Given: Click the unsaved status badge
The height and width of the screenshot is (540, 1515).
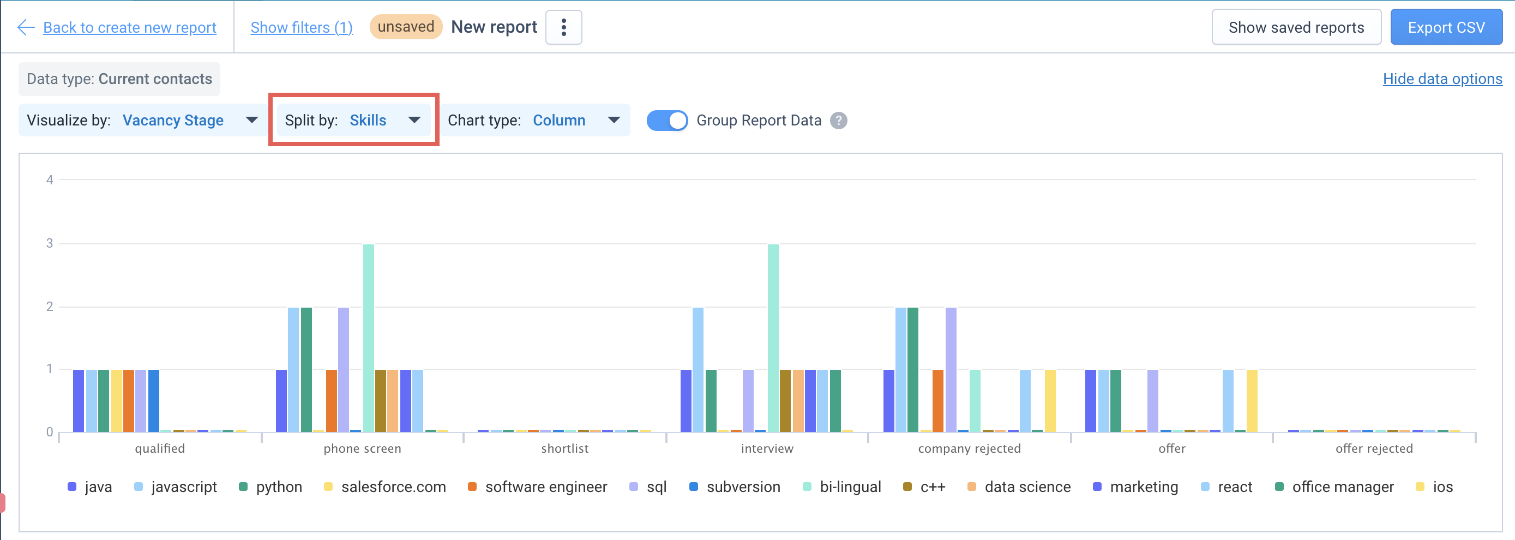Looking at the screenshot, I should 406,27.
